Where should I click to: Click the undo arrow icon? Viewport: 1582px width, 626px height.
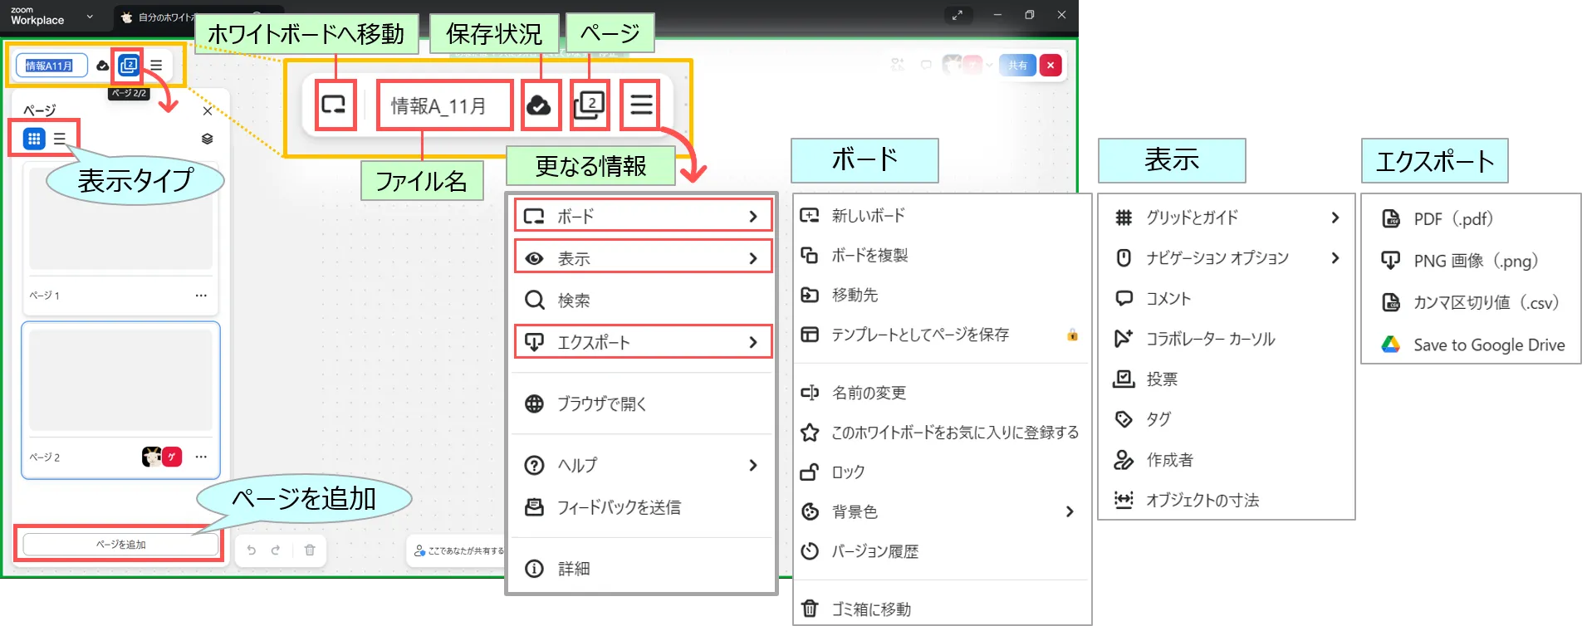click(x=252, y=550)
